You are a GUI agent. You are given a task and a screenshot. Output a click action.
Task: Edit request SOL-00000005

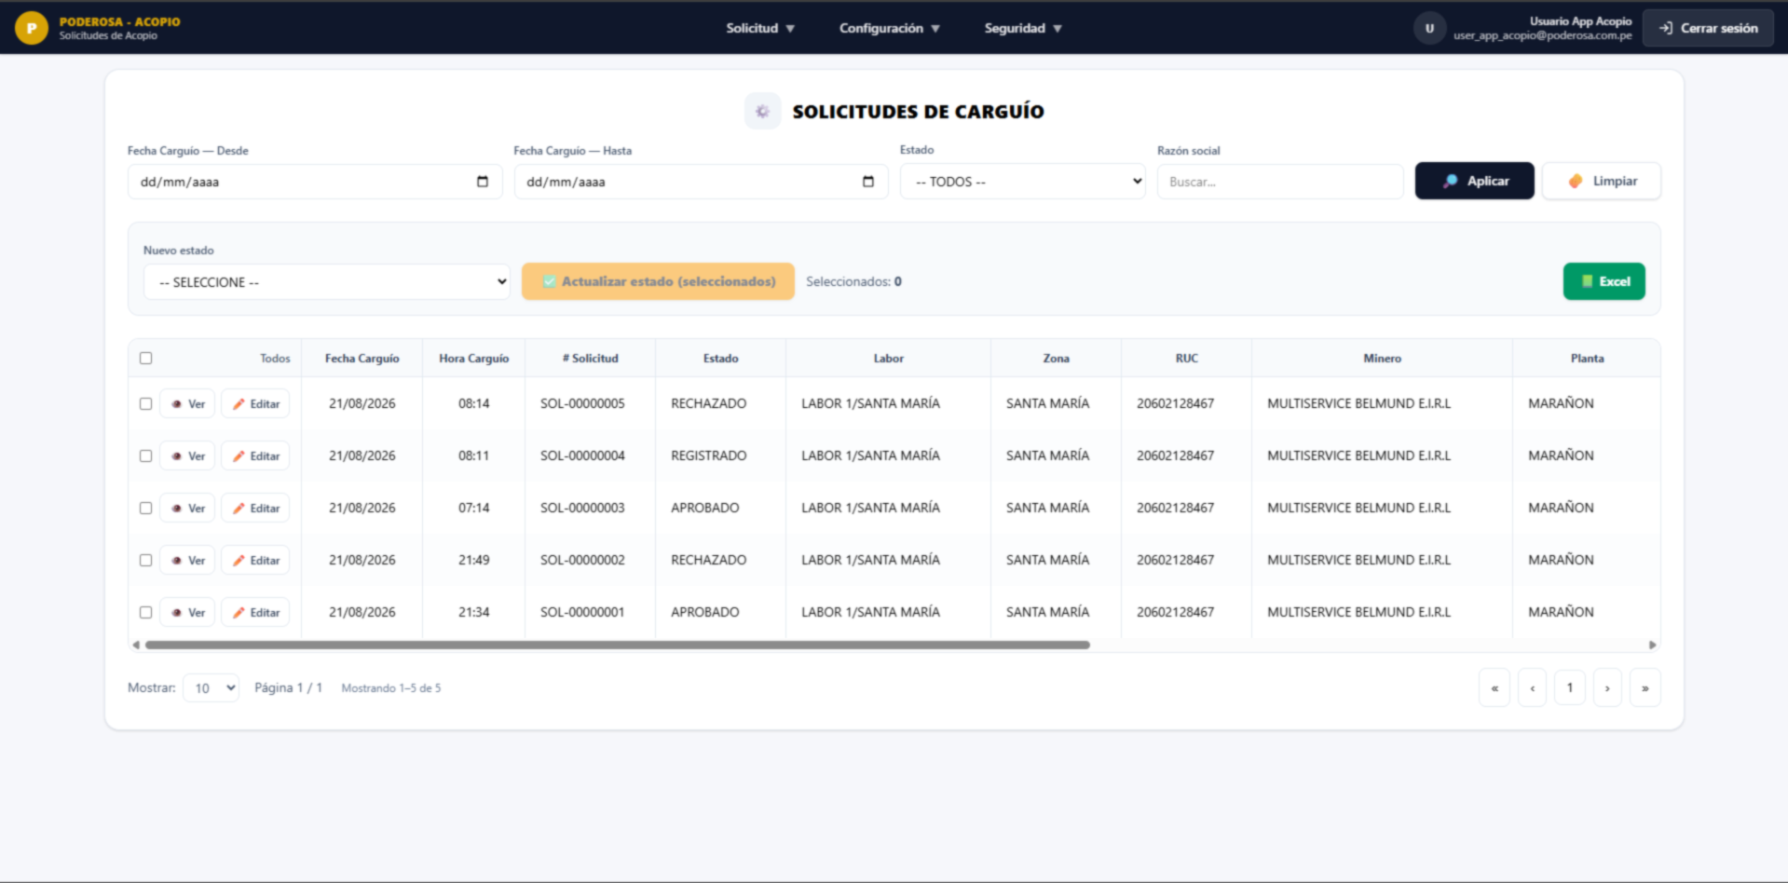255,403
